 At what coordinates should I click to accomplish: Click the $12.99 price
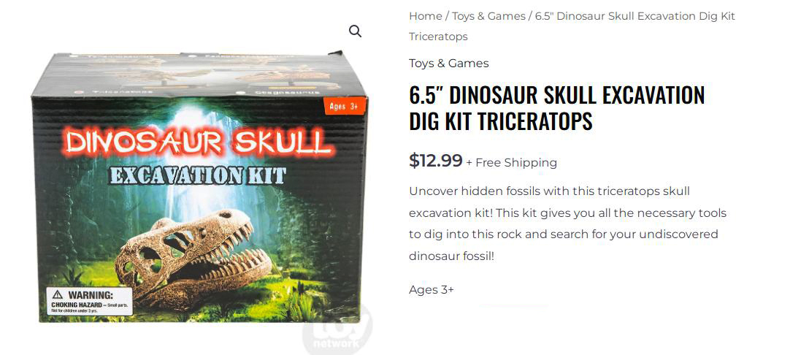pos(435,161)
